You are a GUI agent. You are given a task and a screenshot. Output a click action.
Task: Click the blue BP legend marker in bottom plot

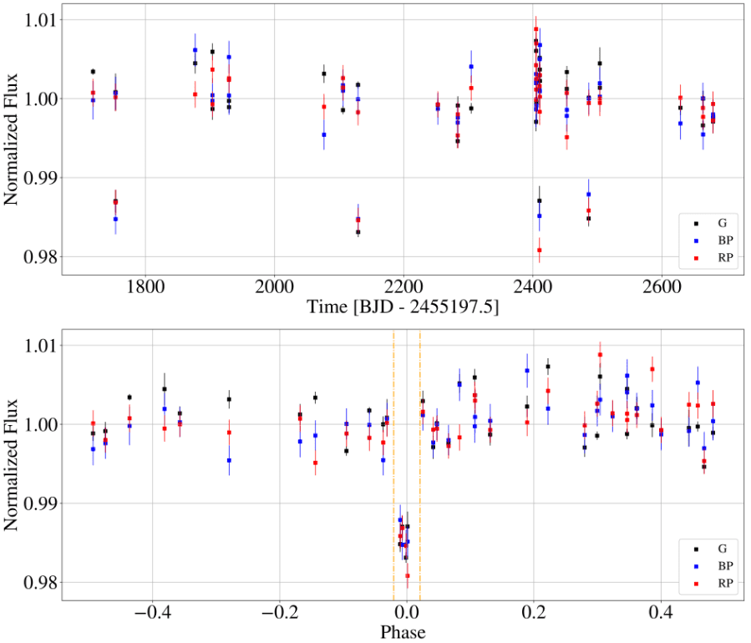(697, 566)
